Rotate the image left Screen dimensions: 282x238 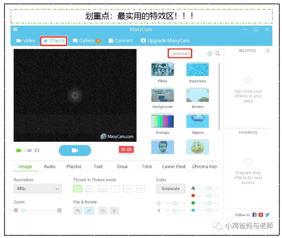78,211
